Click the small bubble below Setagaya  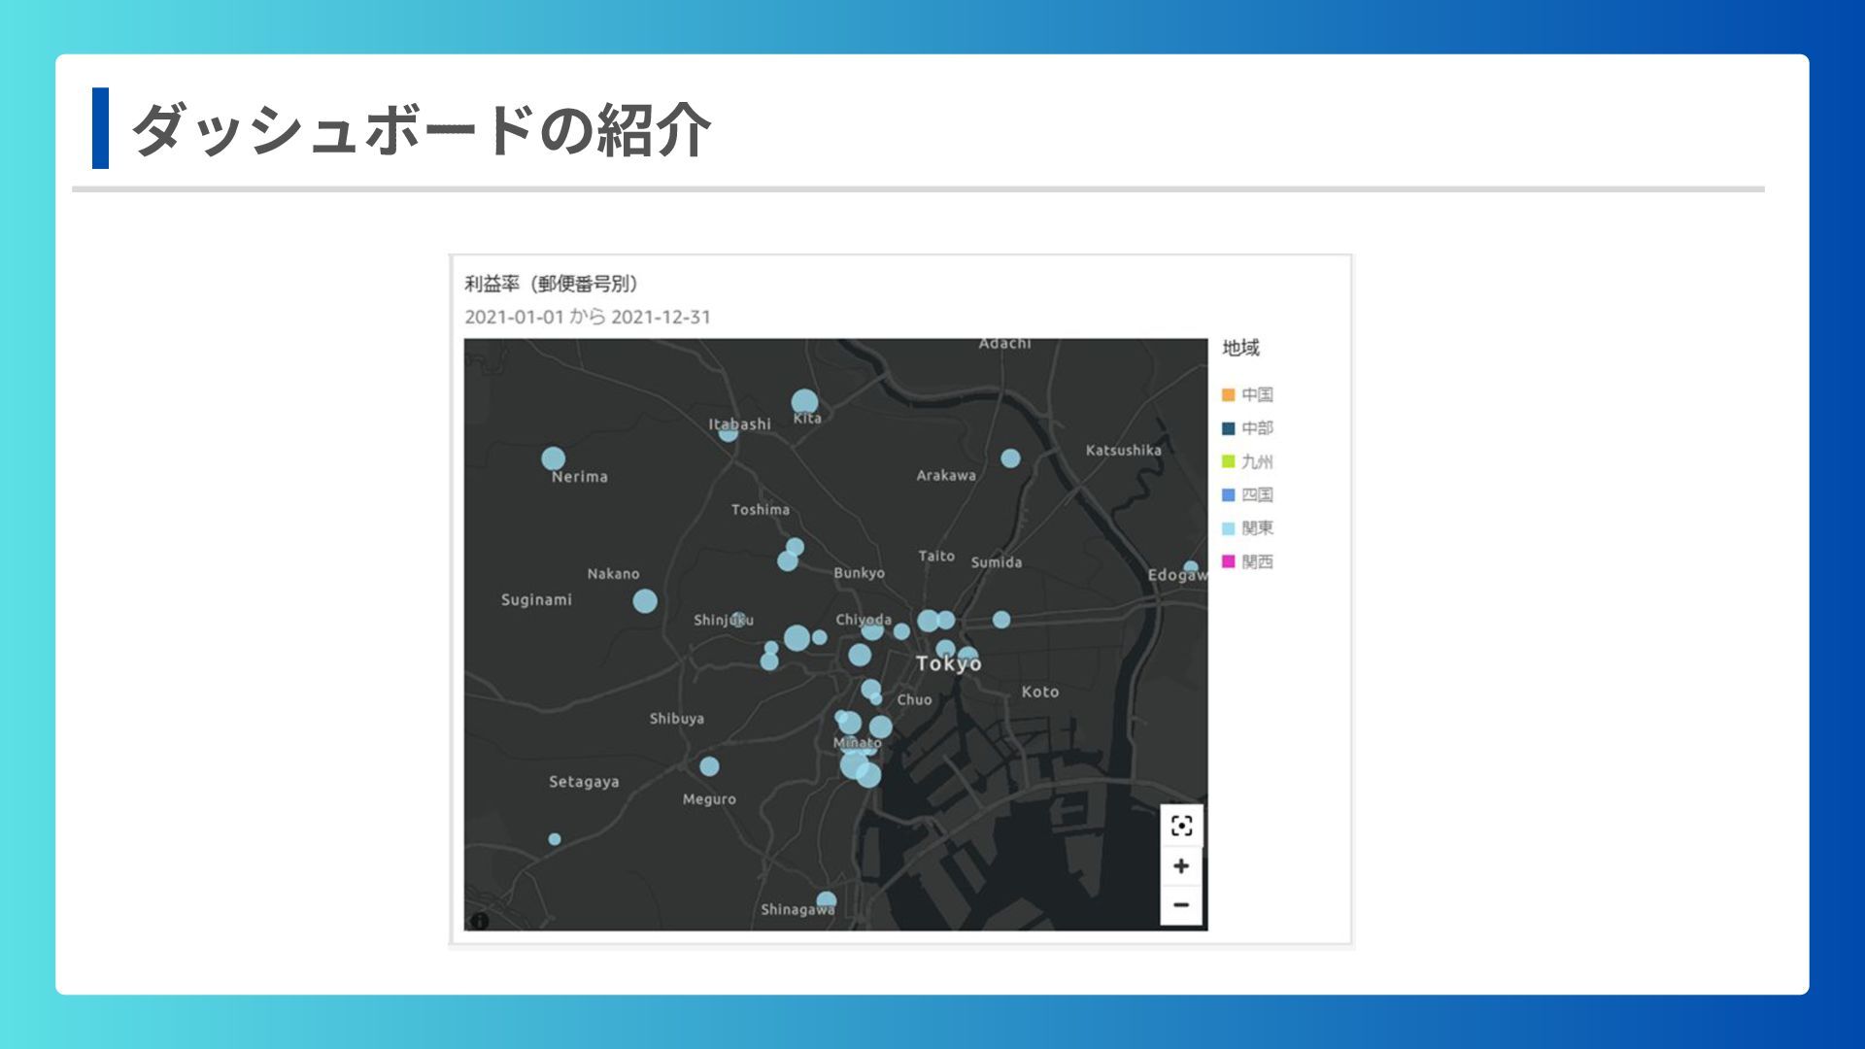coord(555,839)
